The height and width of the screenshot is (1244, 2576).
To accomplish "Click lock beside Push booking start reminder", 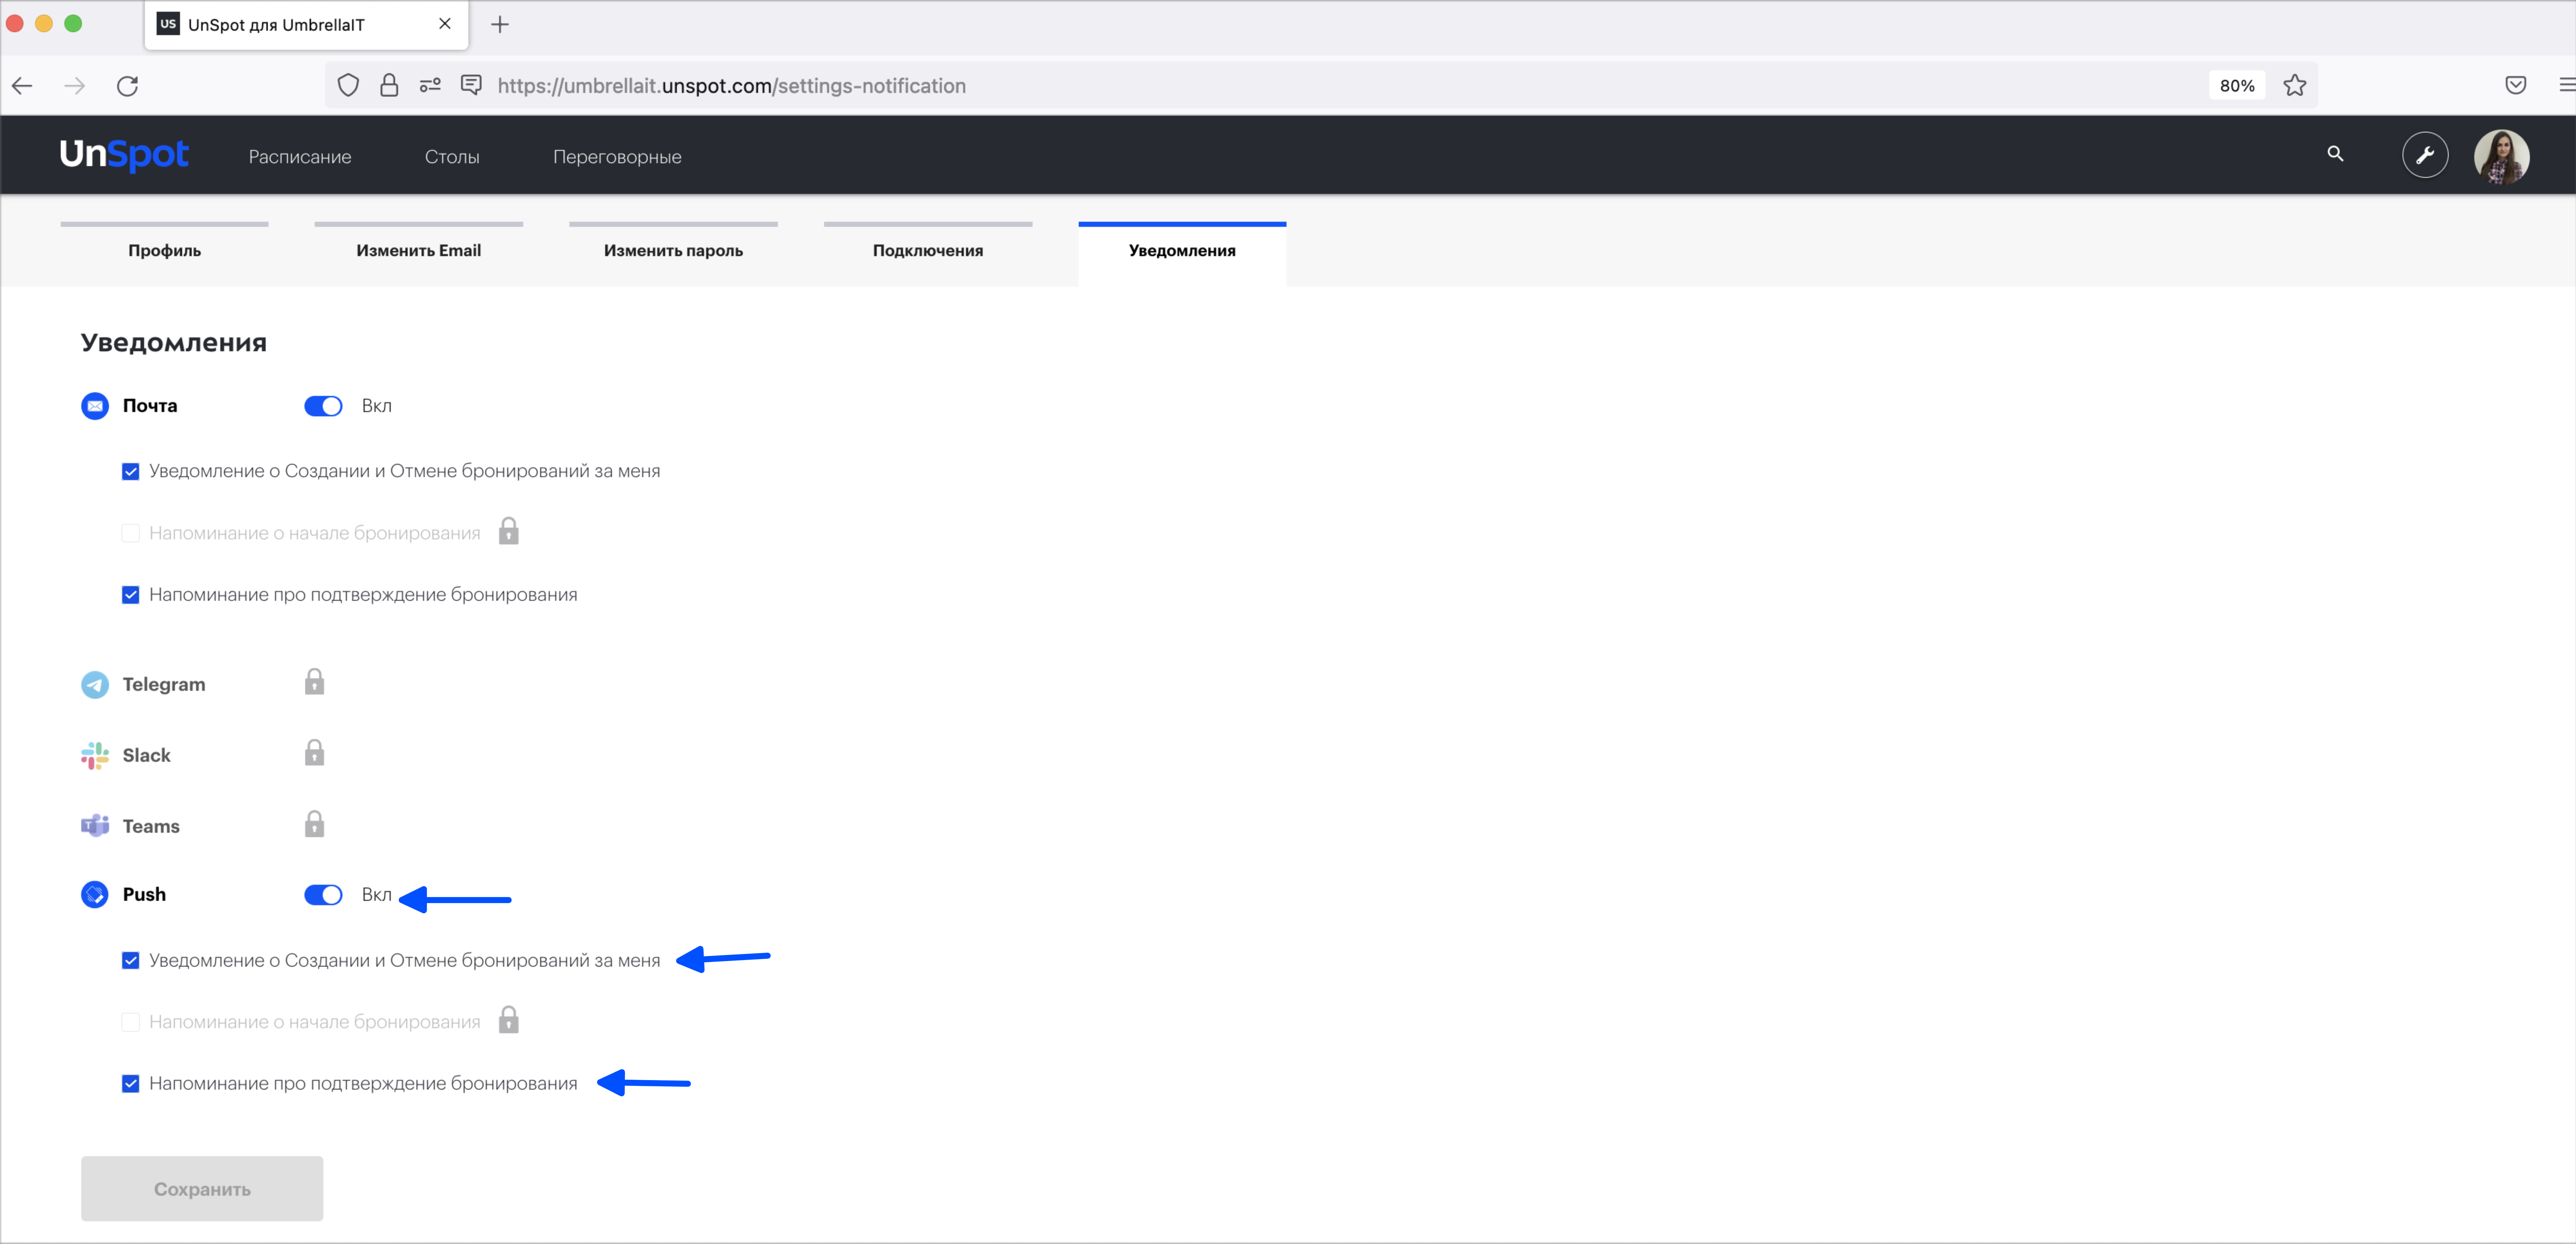I will 509,1020.
